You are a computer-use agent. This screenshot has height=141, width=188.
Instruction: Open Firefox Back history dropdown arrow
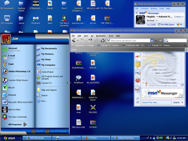[x=78, y=40]
